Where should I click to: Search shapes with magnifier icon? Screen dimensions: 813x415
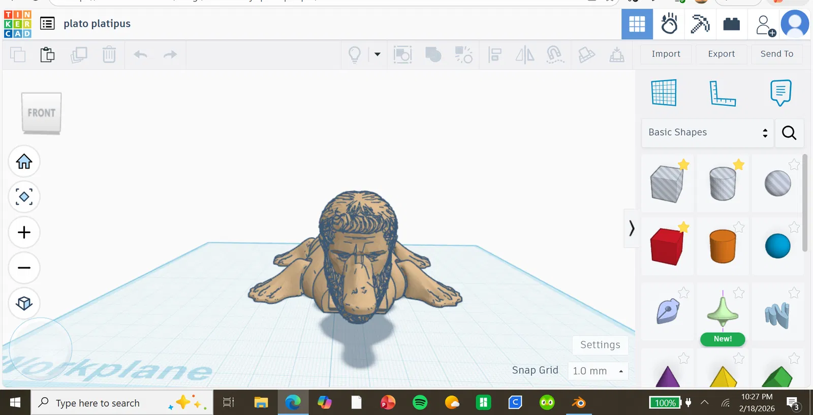789,133
